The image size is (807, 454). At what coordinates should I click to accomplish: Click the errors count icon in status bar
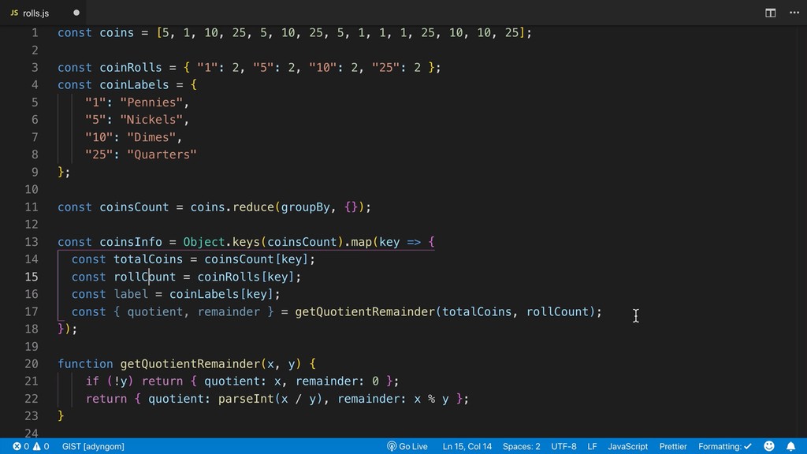pos(17,446)
